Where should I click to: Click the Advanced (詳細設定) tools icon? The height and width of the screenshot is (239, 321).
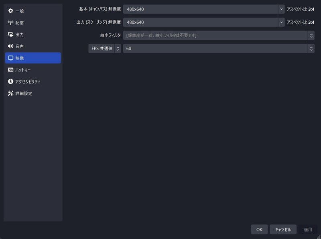10,93
